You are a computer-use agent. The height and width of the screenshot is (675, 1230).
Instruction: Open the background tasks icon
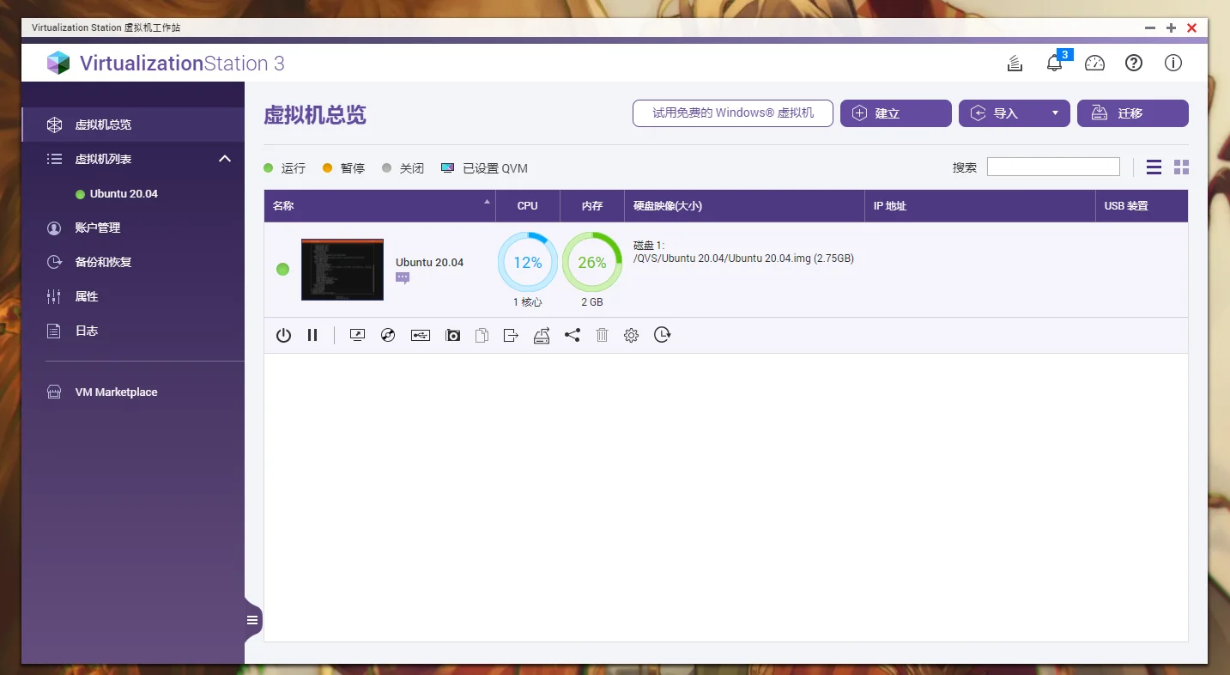pyautogui.click(x=1015, y=63)
